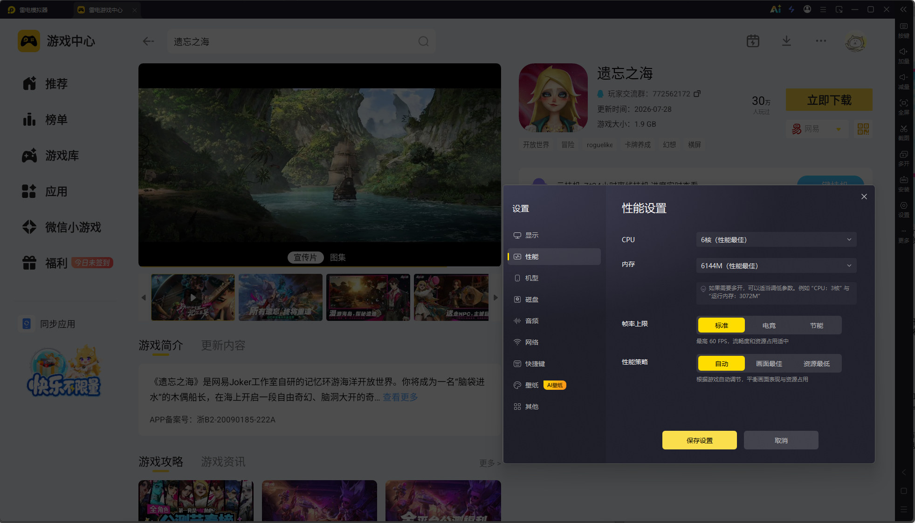Click the lightning boost icon in title bar
The width and height of the screenshot is (915, 523).
coord(791,9)
